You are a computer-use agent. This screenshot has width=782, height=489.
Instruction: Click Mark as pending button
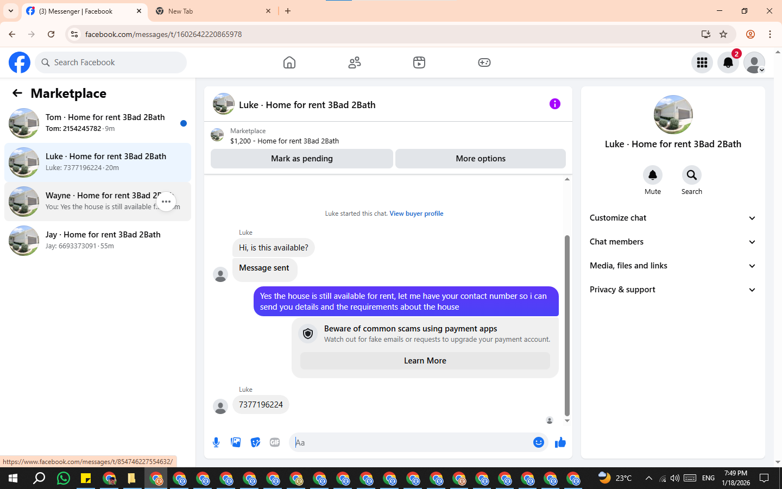tap(302, 159)
